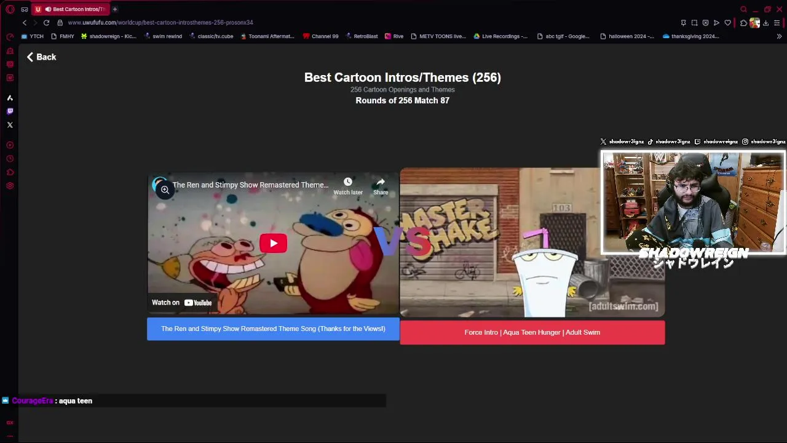Open the Opera GX main menu icon

10,9
